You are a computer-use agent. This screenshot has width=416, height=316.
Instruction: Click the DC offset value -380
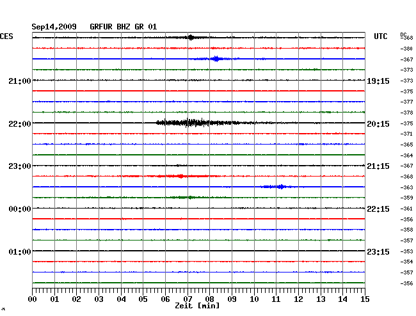pos(406,49)
